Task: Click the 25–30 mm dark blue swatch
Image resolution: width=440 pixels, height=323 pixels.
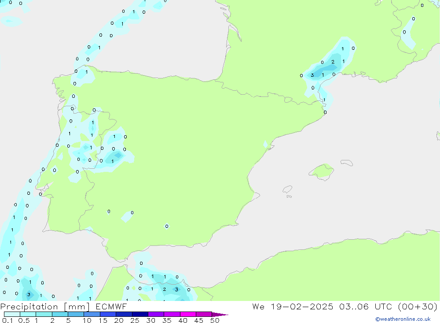Action: 140,314
